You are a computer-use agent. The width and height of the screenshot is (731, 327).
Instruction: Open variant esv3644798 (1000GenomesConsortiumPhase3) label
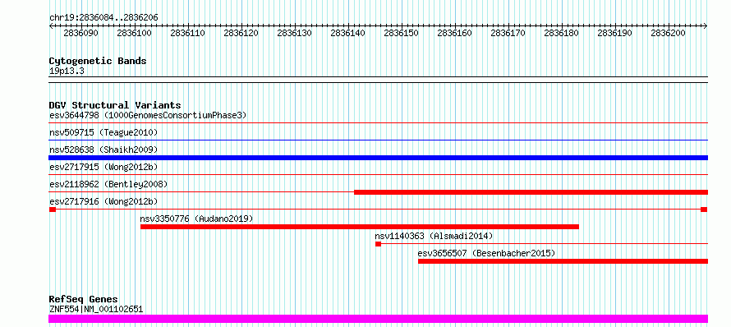pyautogui.click(x=148, y=115)
